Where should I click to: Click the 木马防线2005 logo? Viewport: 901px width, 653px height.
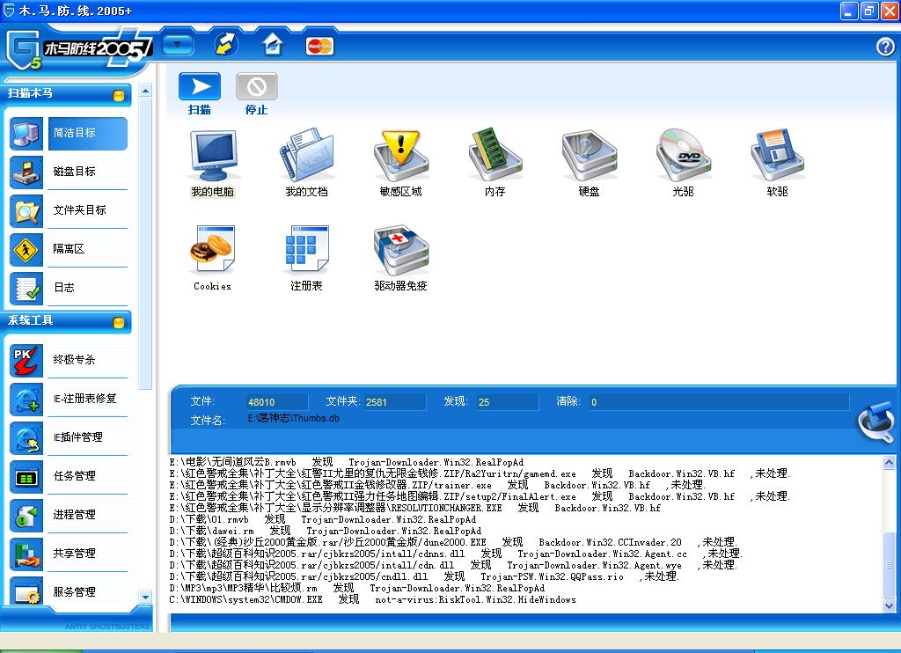(77, 49)
